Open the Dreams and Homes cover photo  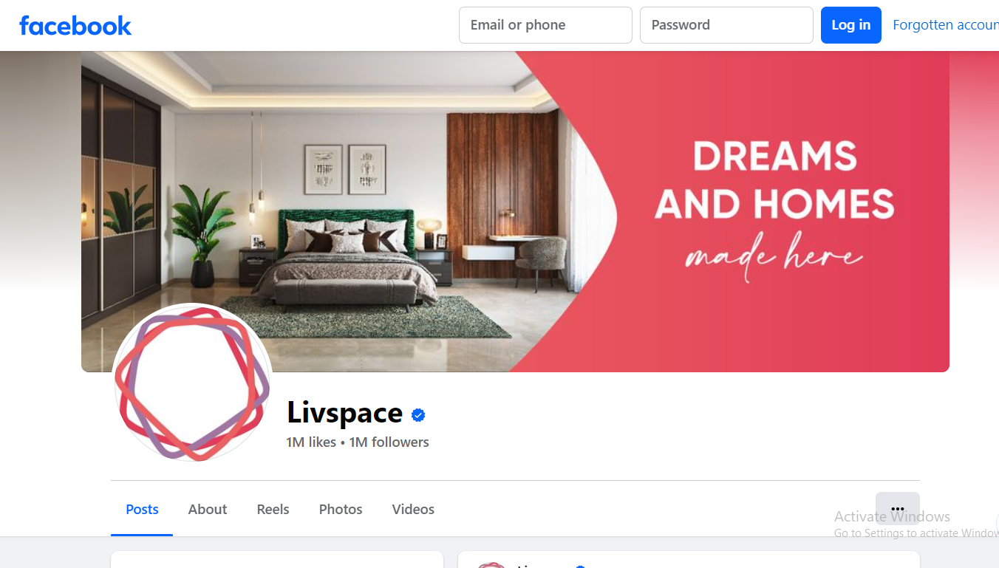pyautogui.click(x=515, y=211)
